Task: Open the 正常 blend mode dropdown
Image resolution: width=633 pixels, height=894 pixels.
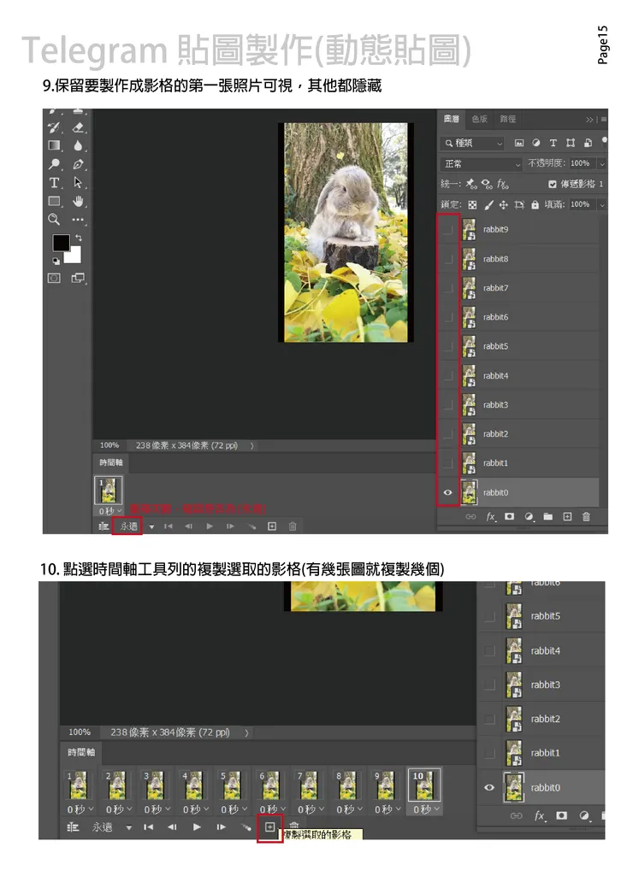Action: [482, 163]
